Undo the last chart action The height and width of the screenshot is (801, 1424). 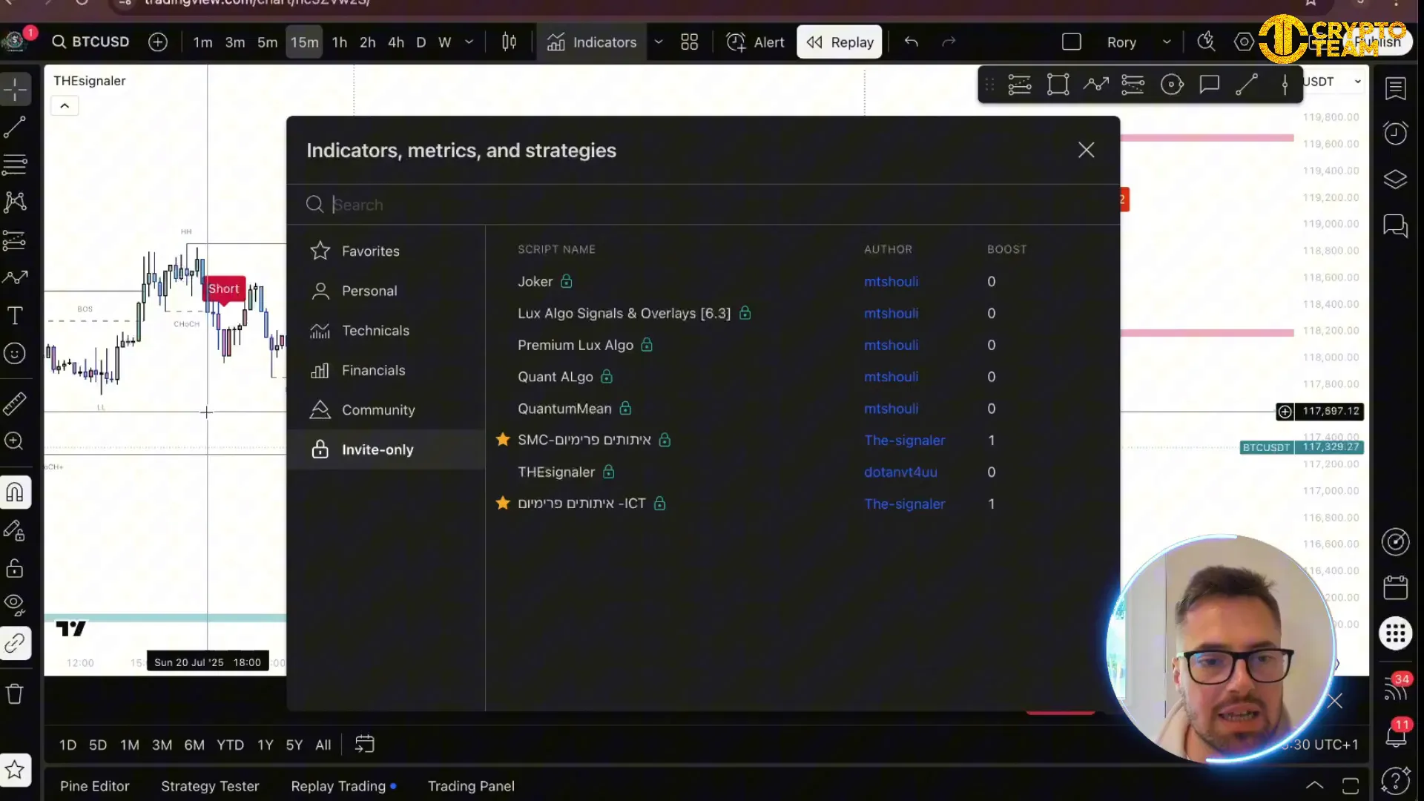[x=912, y=42]
